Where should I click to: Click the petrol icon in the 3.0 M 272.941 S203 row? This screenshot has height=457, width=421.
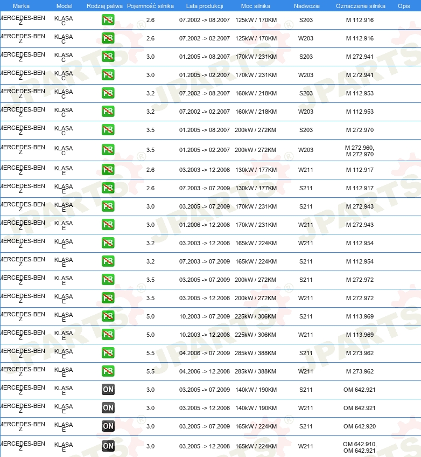click(108, 57)
